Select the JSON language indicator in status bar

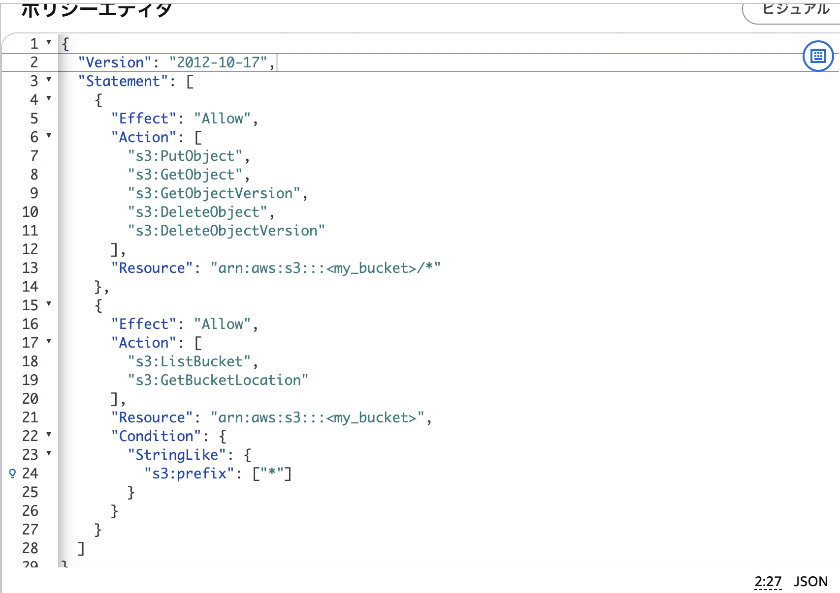click(x=810, y=581)
